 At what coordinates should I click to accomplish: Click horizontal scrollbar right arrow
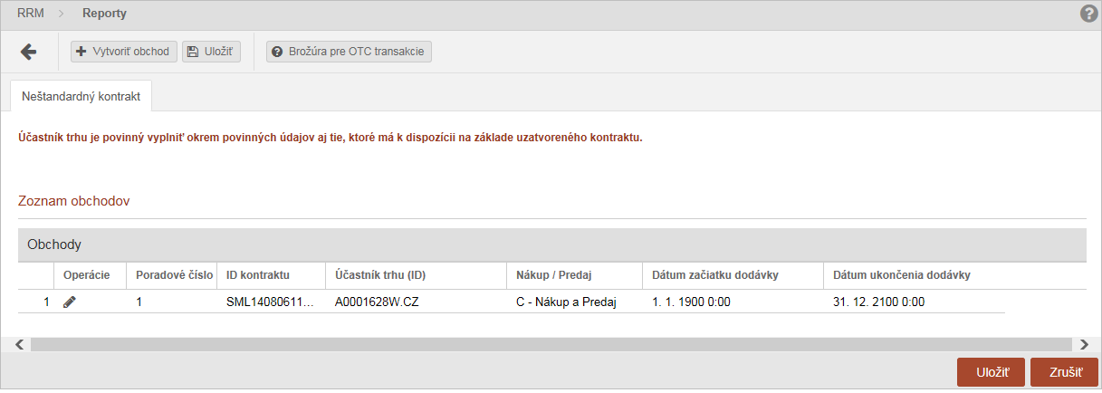pos(1083,344)
